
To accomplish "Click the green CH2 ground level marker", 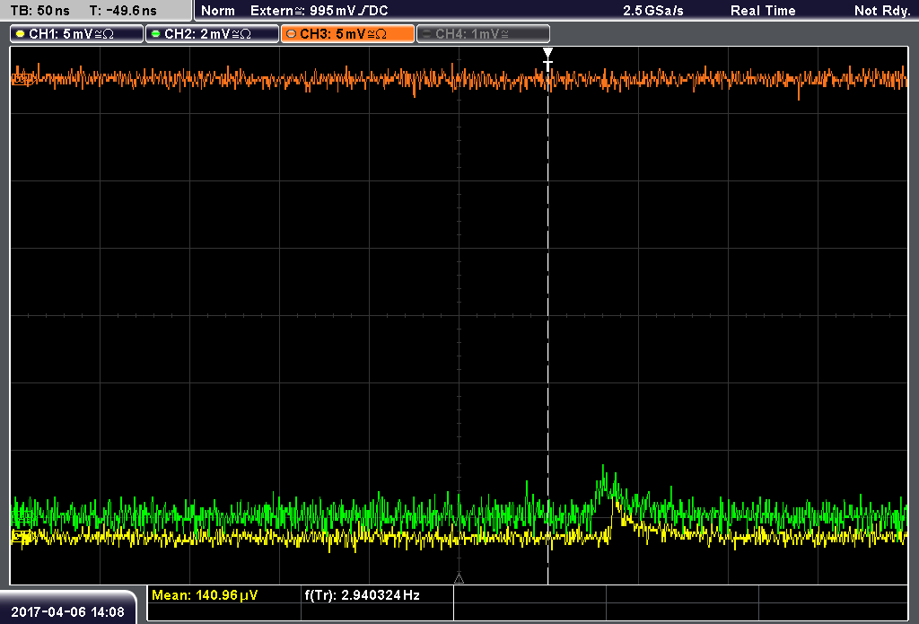I will click(x=22, y=516).
